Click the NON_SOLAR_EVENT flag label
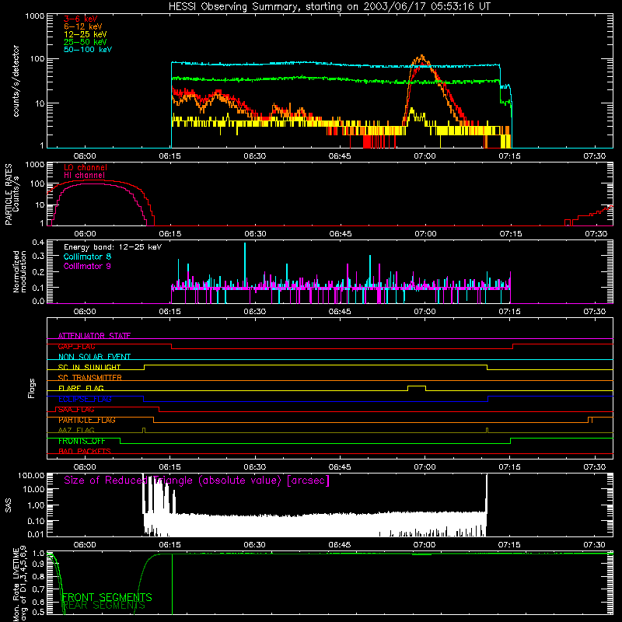This screenshot has height=622, width=622. click(94, 357)
